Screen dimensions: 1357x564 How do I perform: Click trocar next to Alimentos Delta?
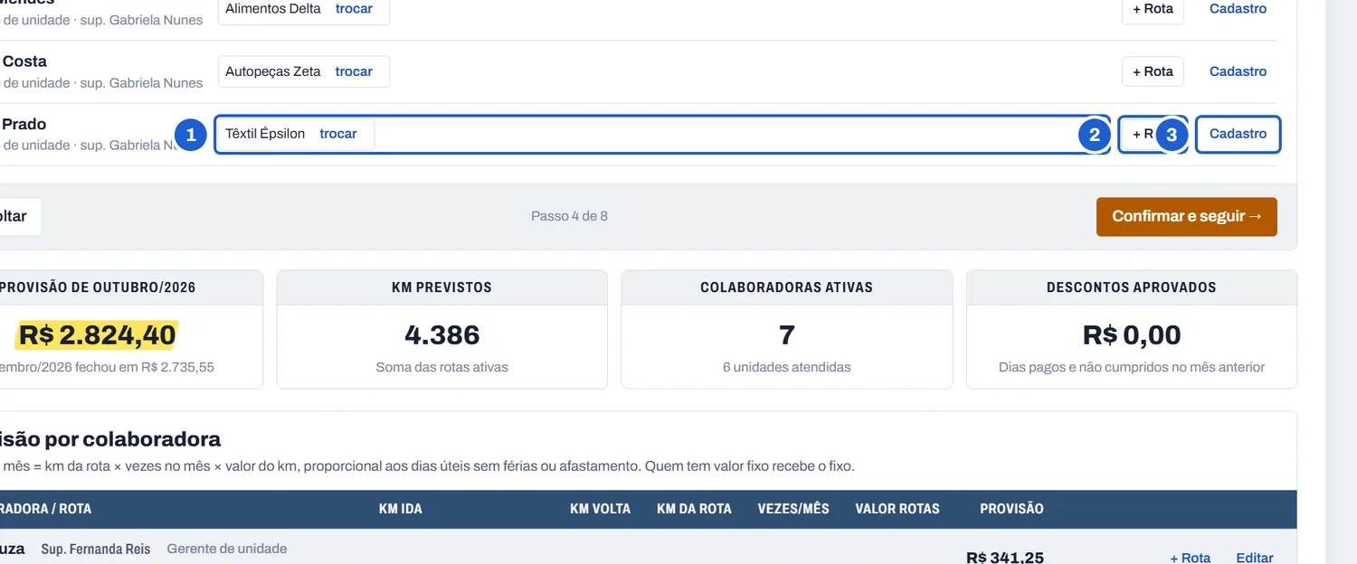coord(354,9)
